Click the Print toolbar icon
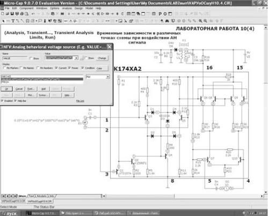The image size is (268, 216). coord(22,14)
